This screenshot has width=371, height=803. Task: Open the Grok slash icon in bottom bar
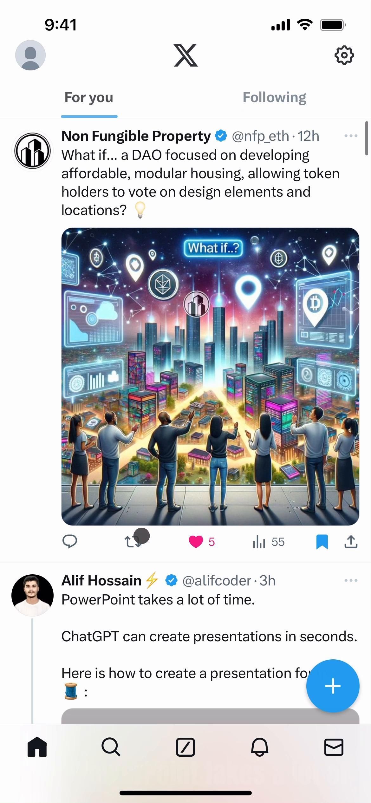185,747
